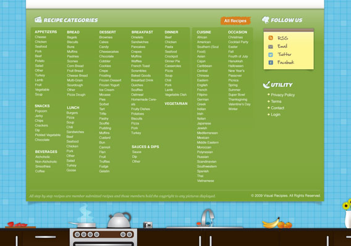Select the SAUCES & DIPS heading
The width and height of the screenshot is (351, 246).
coord(145,147)
